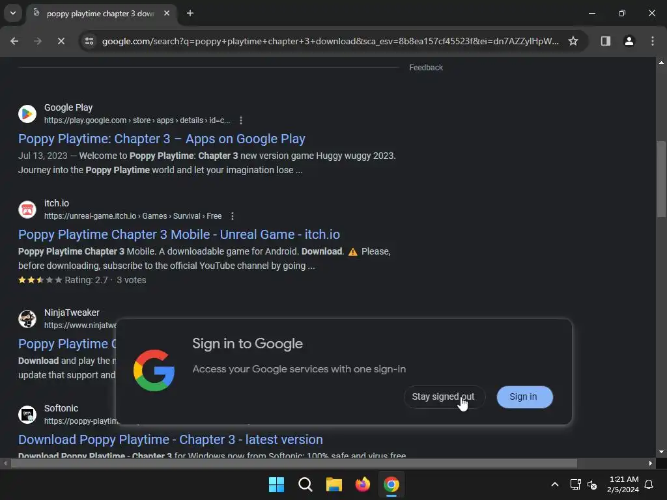
Task: Stop loading the page
Action: 61,41
